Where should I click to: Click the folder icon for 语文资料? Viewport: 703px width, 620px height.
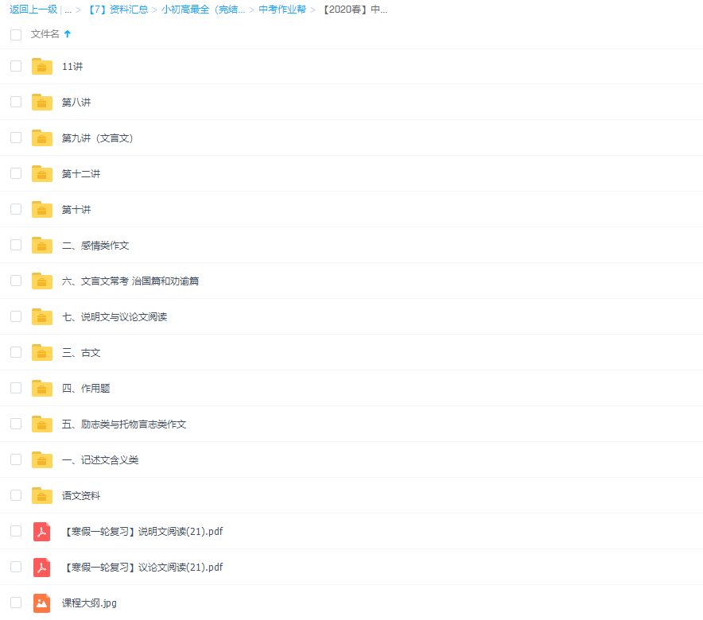[41, 495]
